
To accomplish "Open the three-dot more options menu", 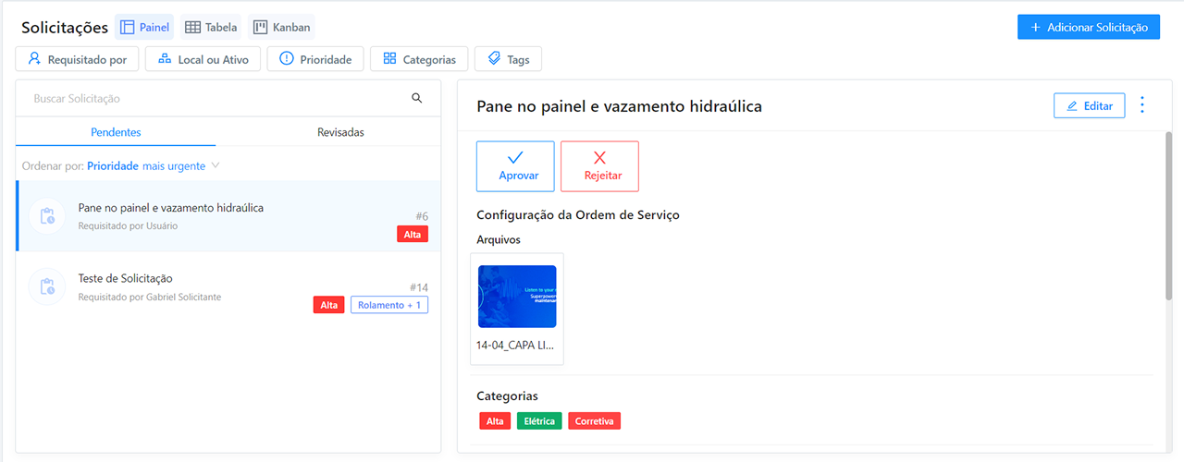I will pyautogui.click(x=1142, y=105).
